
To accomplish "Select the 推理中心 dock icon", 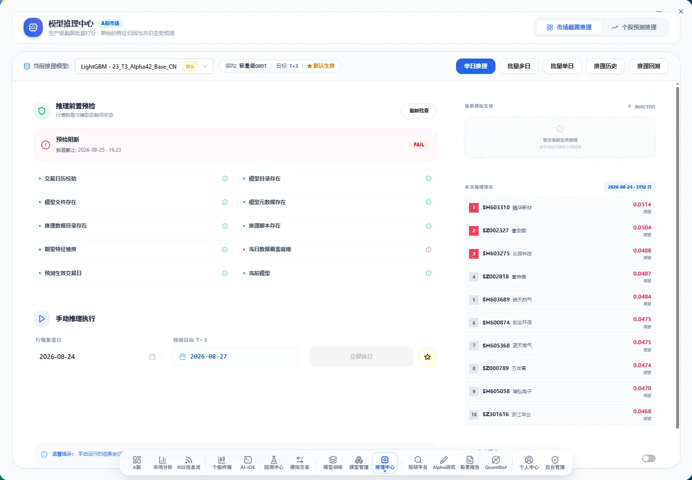I will pyautogui.click(x=385, y=463).
